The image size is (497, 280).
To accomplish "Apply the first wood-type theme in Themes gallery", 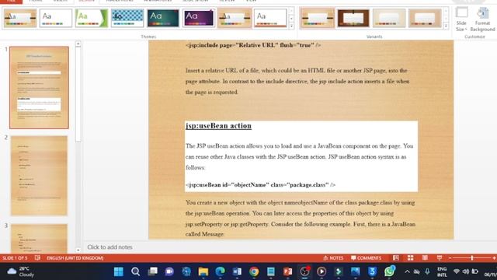I will click(20, 18).
